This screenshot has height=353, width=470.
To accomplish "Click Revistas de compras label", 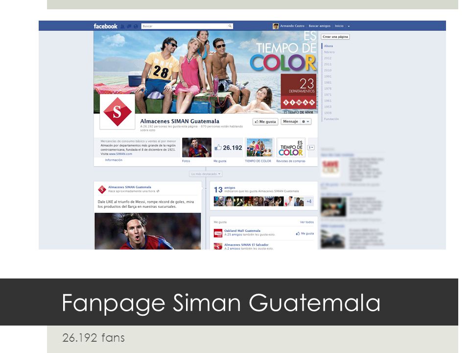I will pyautogui.click(x=291, y=161).
